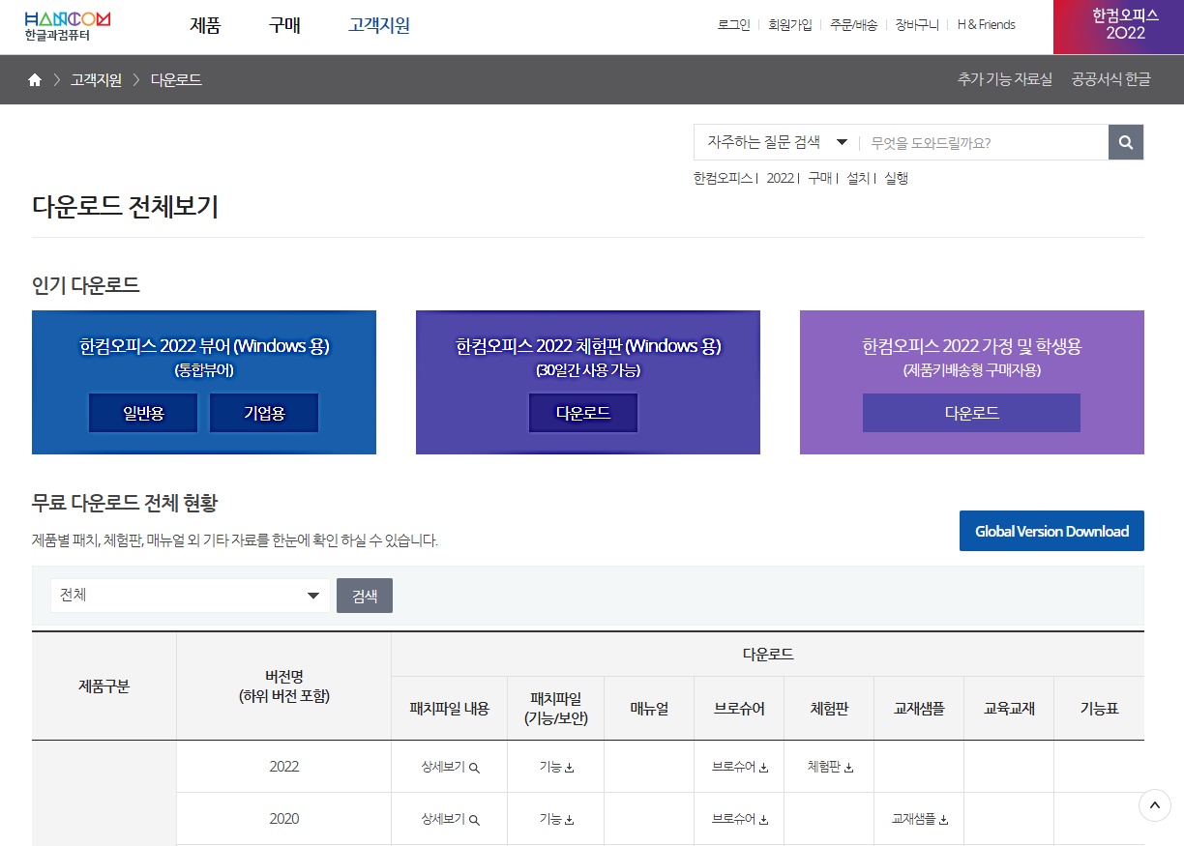Open 추가 기능 자료실
The image size is (1184, 846).
click(x=1004, y=79)
